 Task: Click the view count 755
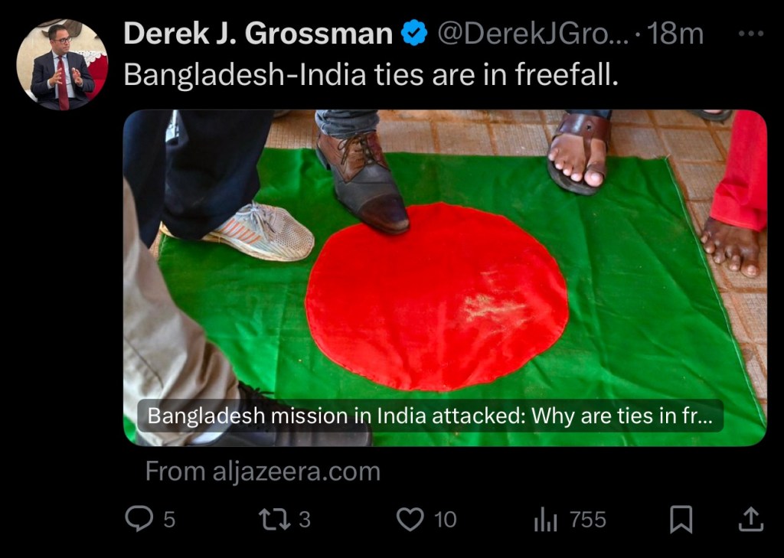click(588, 520)
